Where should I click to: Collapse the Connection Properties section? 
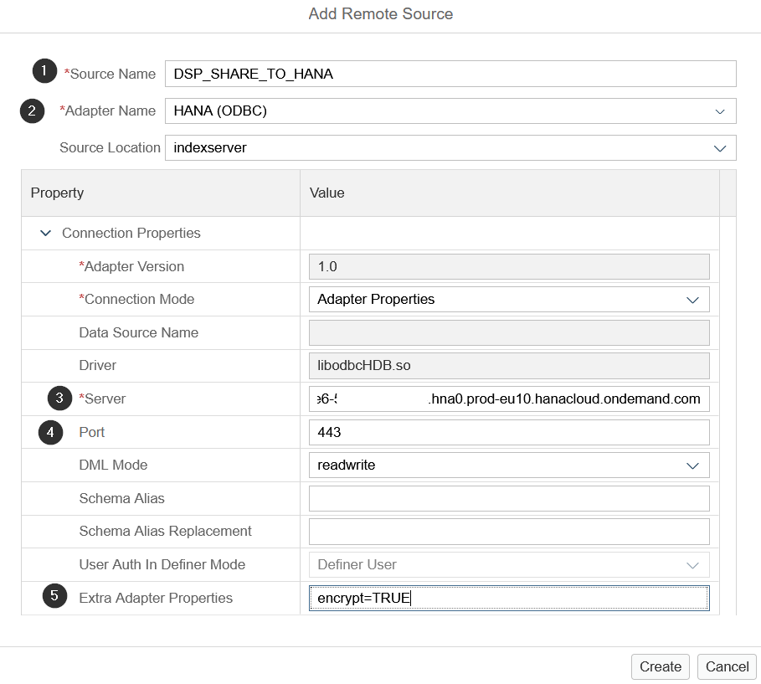tap(45, 233)
